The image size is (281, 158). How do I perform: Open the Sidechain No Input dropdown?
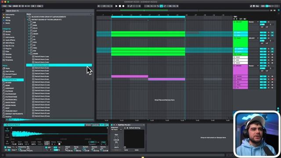pos(116,129)
